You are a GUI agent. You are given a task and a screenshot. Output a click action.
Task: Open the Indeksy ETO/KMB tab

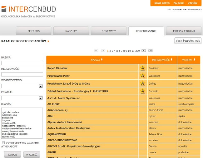[183, 31]
